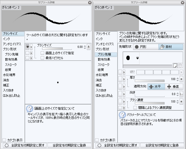Select アンチエイリアス category in left window
This screenshot has height=149, width=186.
tap(12, 44)
